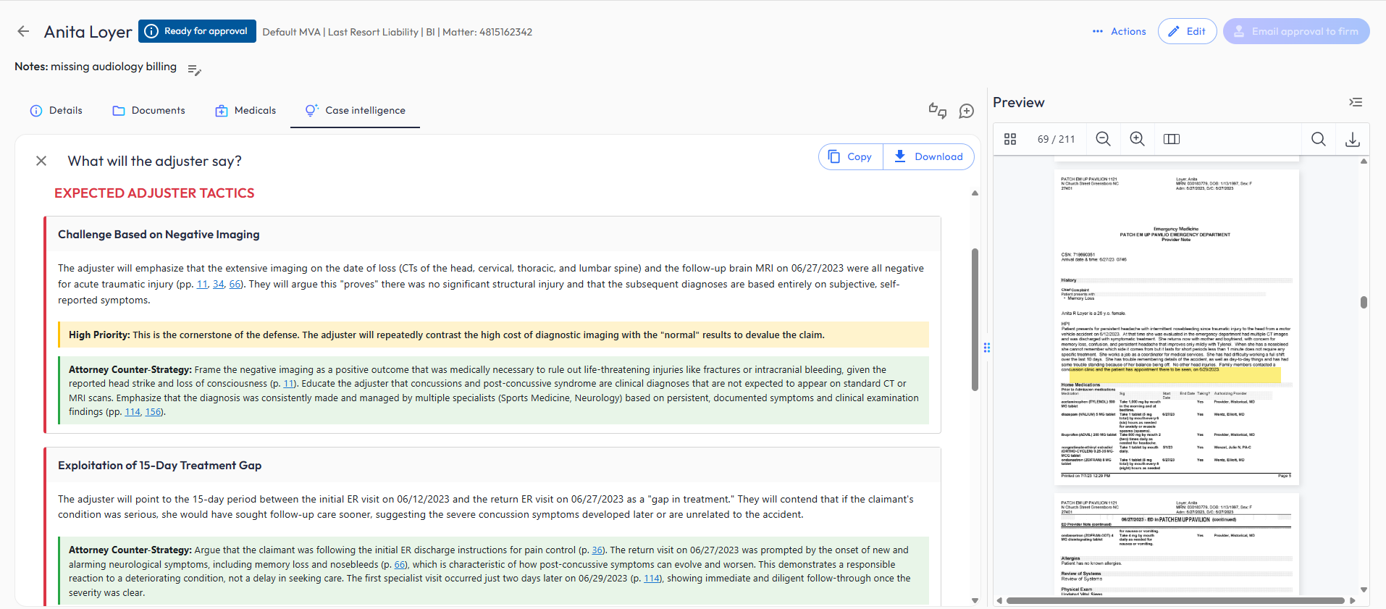1386x609 pixels.
Task: Open the Documents tab
Action: pos(148,110)
